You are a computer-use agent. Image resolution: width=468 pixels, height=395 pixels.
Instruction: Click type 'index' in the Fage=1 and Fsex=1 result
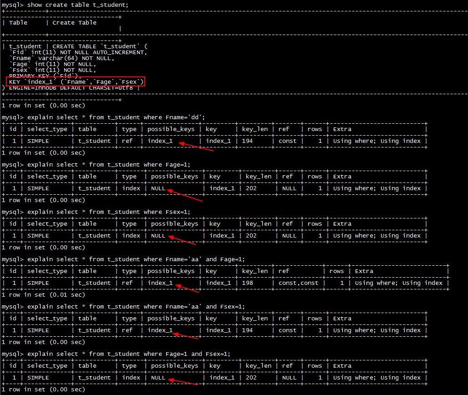pos(131,378)
